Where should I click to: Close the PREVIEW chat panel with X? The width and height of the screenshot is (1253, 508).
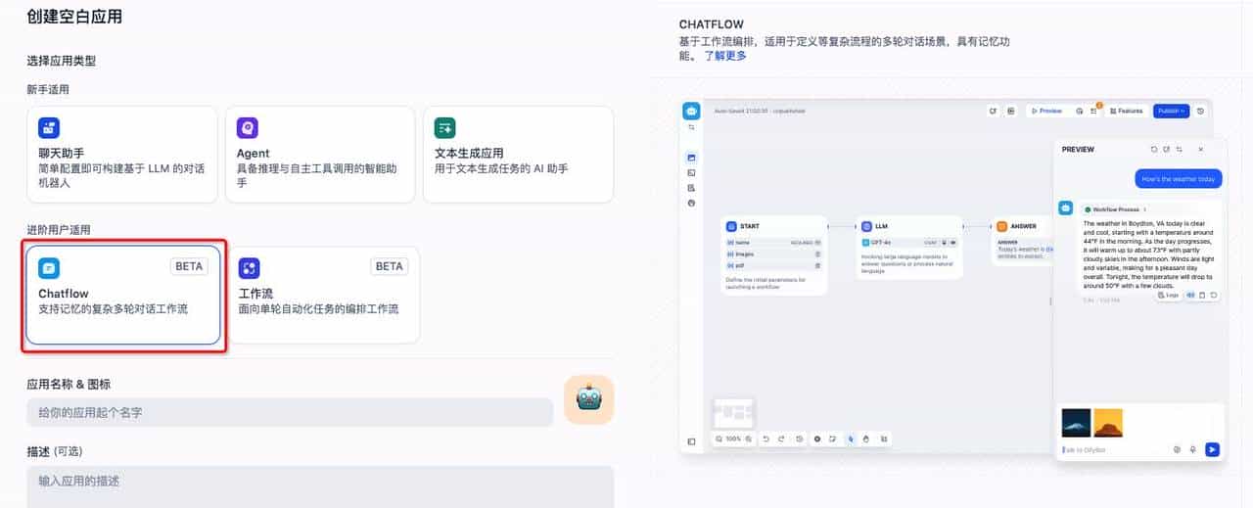[x=1201, y=149]
